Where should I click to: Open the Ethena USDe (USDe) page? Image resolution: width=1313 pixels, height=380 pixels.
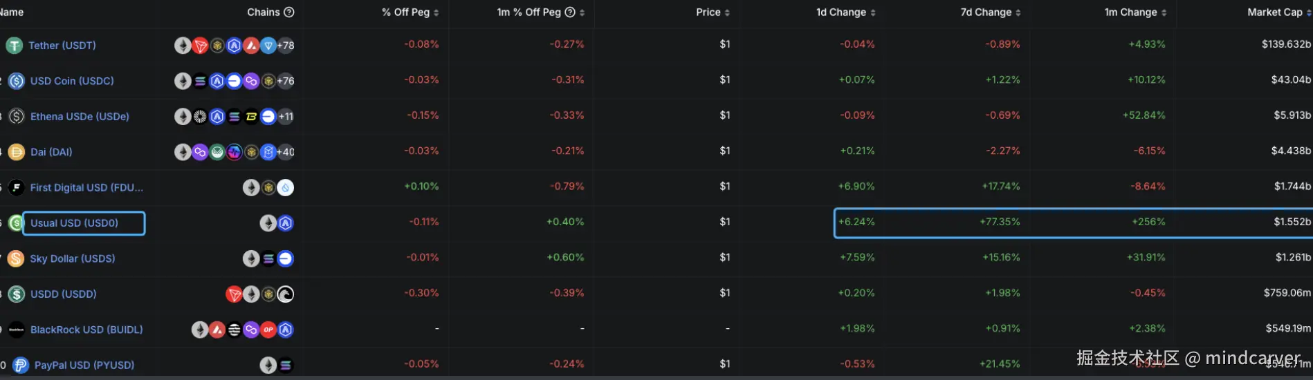tap(80, 116)
